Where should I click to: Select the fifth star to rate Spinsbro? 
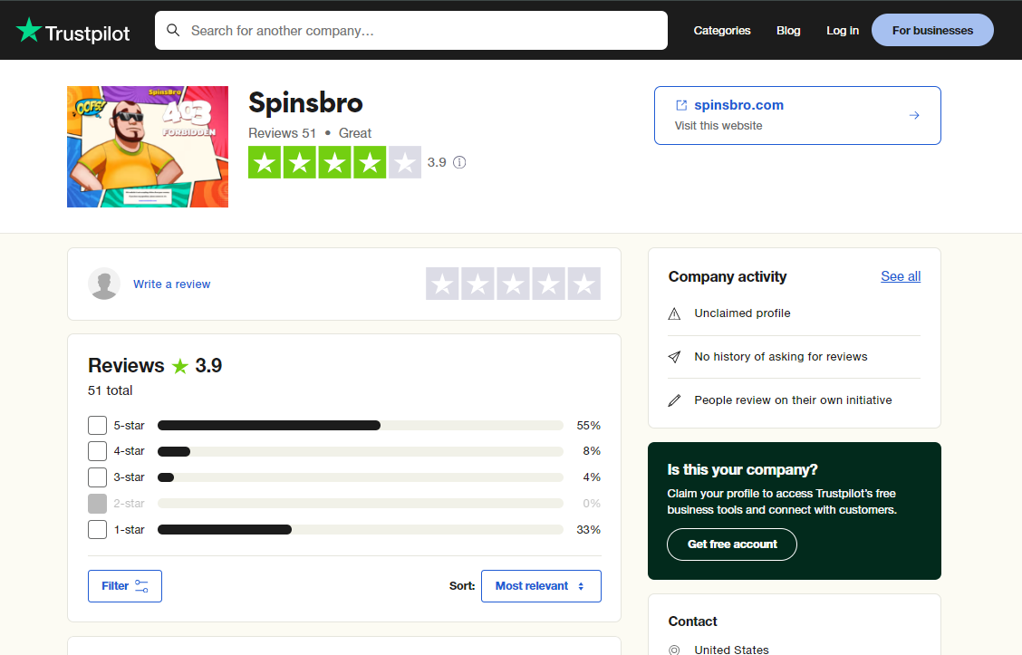pos(583,283)
